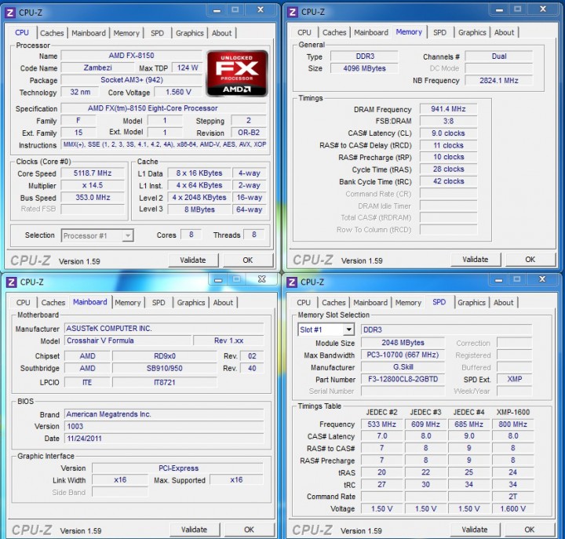Click the memory manufacturer G.Skill
This screenshot has width=565, height=539.
tap(403, 366)
